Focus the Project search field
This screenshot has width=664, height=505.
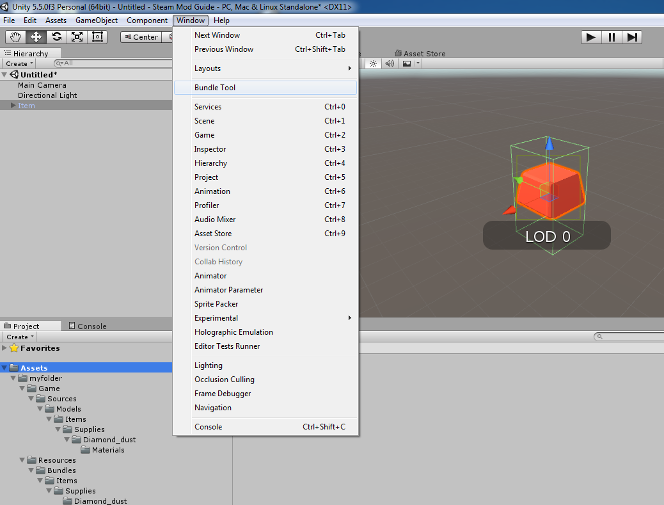coord(629,337)
